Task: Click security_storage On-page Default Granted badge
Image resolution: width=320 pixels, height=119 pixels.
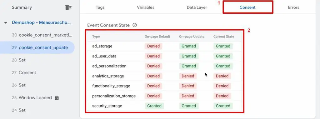Action: coord(154,106)
